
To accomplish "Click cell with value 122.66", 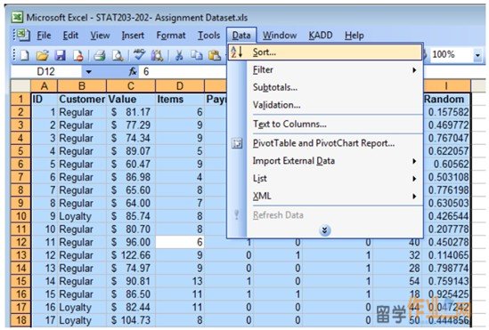I will [x=131, y=255].
